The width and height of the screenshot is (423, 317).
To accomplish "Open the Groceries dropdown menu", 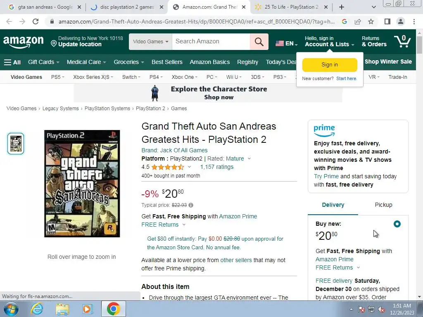I will coord(129,62).
